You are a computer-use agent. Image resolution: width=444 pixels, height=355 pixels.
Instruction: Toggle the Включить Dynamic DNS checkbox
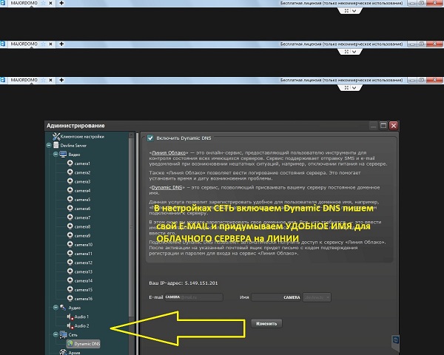tap(150, 138)
